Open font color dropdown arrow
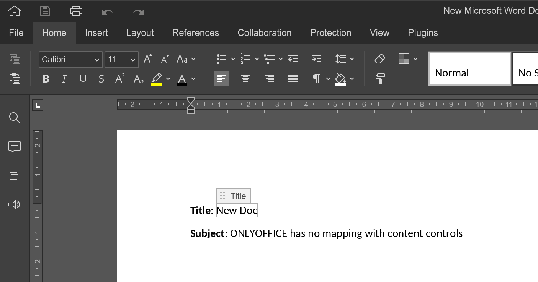 click(193, 79)
